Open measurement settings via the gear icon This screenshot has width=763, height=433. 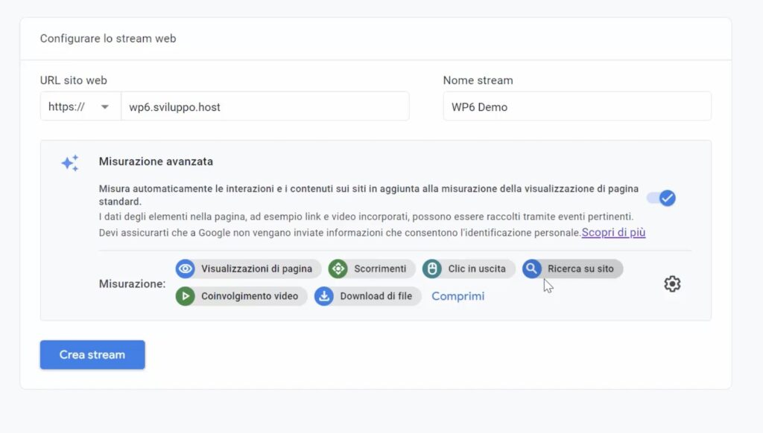(672, 284)
